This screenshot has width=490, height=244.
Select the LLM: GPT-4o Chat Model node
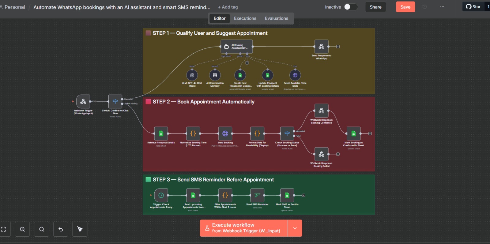click(192, 75)
